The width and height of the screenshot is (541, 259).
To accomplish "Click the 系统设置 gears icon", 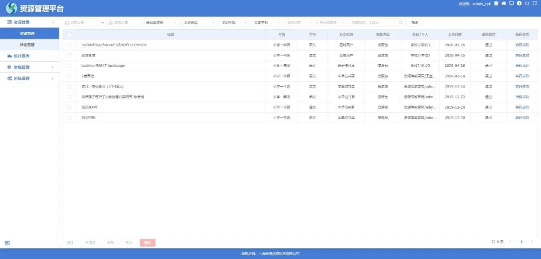I will pyautogui.click(x=10, y=78).
